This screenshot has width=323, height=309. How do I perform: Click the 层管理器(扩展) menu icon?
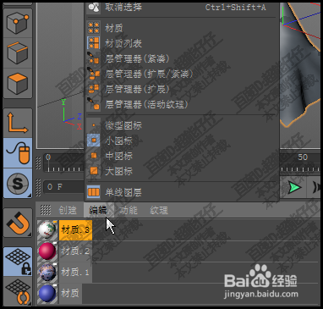pyautogui.click(x=94, y=89)
